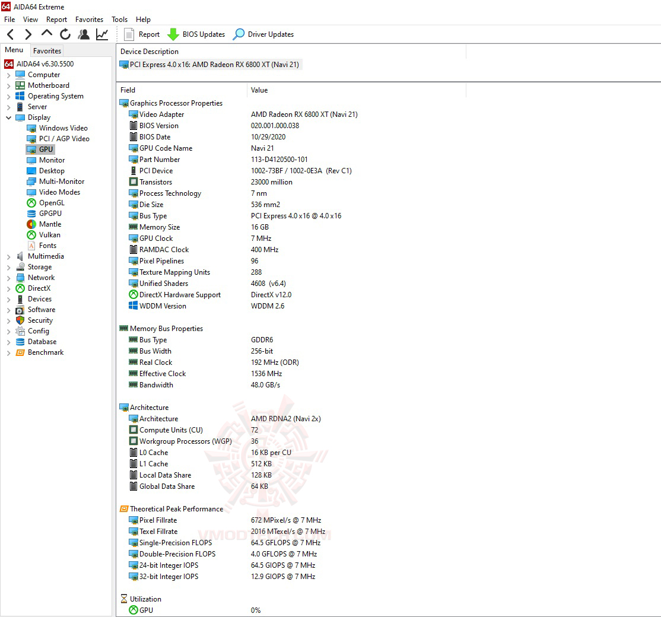661x617 pixels.
Task: Click the Database icon in tree
Action: click(20, 342)
